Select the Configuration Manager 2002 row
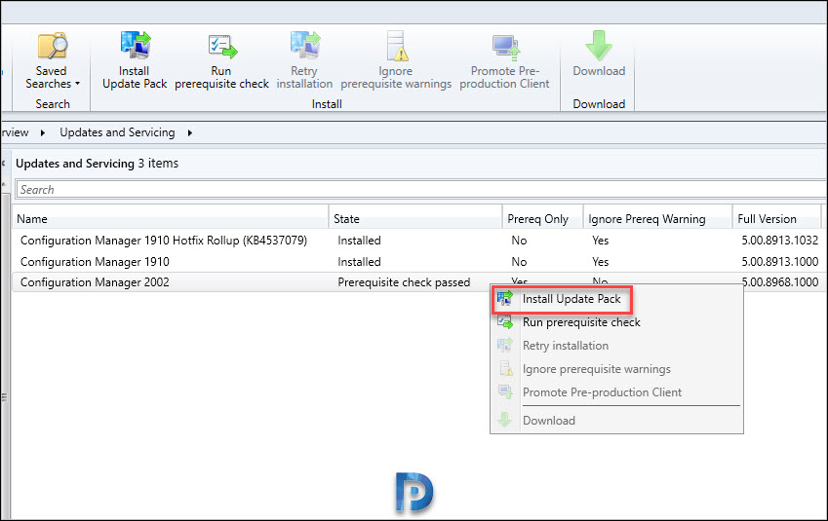 [419, 282]
